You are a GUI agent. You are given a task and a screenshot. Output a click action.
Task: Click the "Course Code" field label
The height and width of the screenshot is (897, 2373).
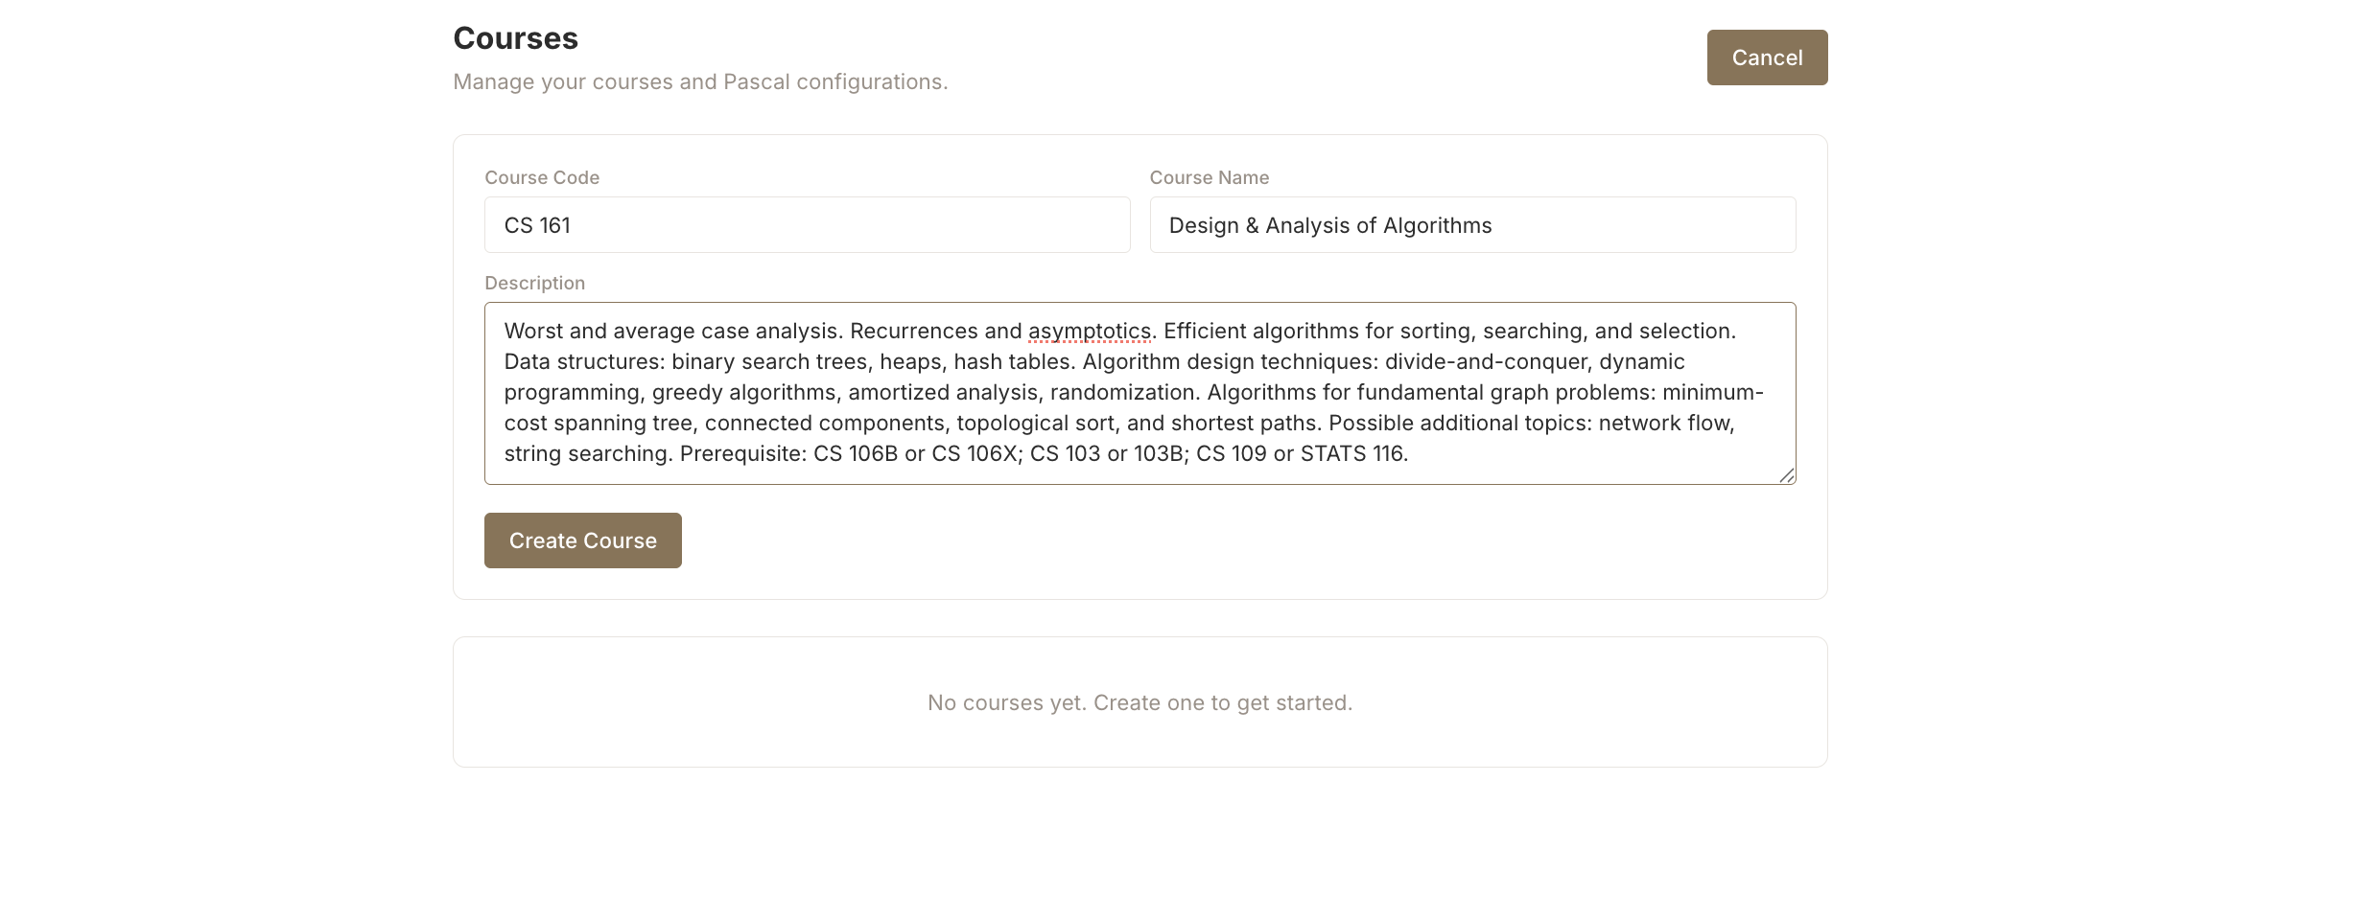(x=542, y=177)
